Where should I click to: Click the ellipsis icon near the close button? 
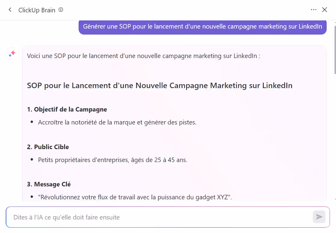[x=314, y=10]
